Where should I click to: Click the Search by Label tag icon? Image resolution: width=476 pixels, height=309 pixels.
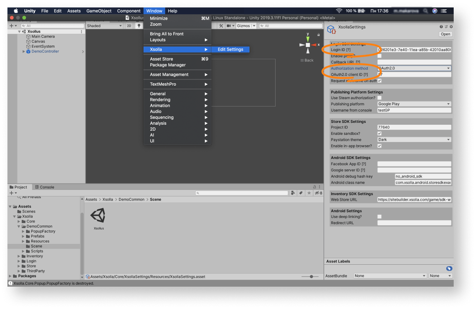pyautogui.click(x=301, y=193)
